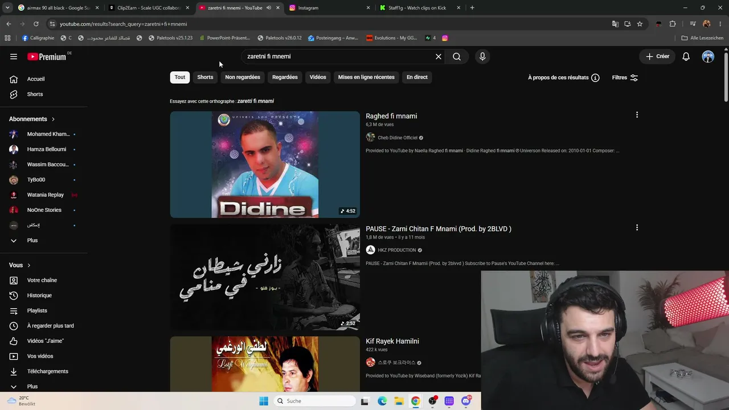Open options menu for Raghed fi mnami

[637, 115]
